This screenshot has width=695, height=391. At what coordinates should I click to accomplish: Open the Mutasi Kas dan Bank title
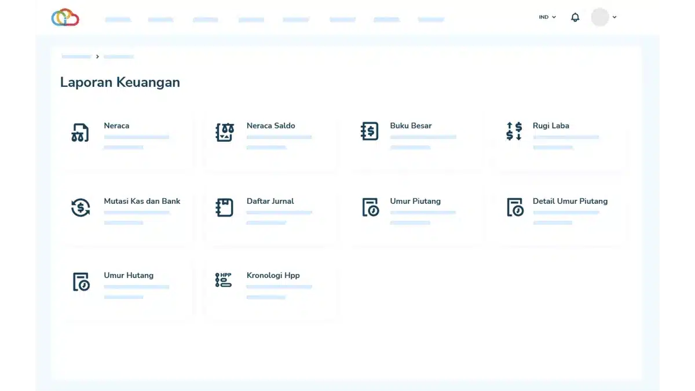(142, 201)
